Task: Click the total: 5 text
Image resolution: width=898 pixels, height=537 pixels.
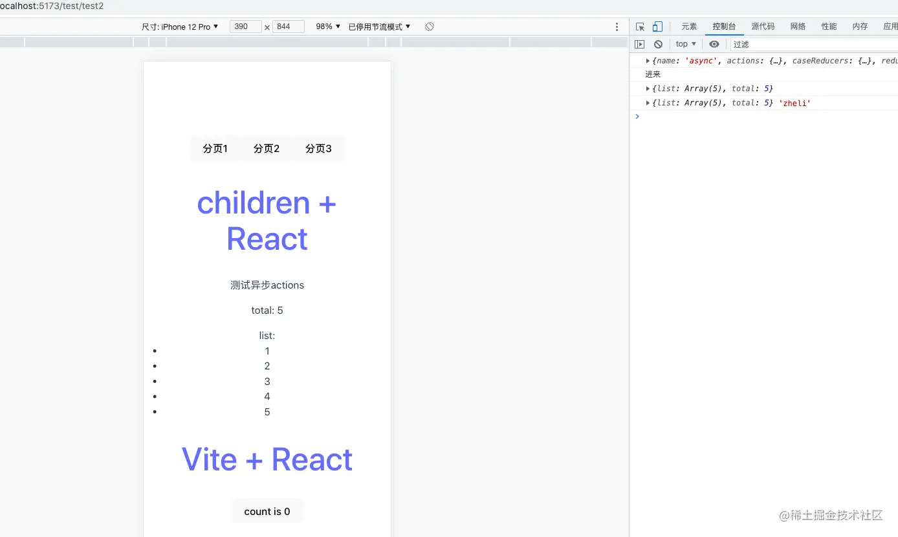Action: pos(267,311)
